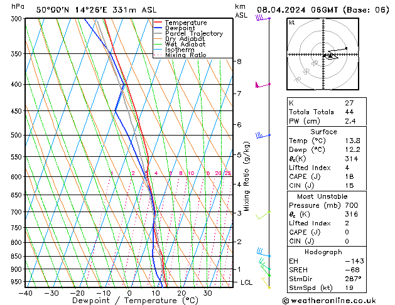Viewport: 395px width, 305px height.
Task: Click the Hodograph section heading in table
Action: click(323, 252)
